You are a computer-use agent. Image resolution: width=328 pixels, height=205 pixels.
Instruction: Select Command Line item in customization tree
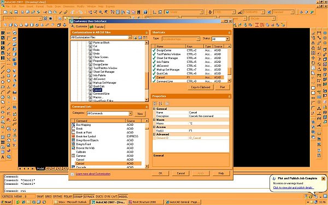pyautogui.click(x=101, y=93)
